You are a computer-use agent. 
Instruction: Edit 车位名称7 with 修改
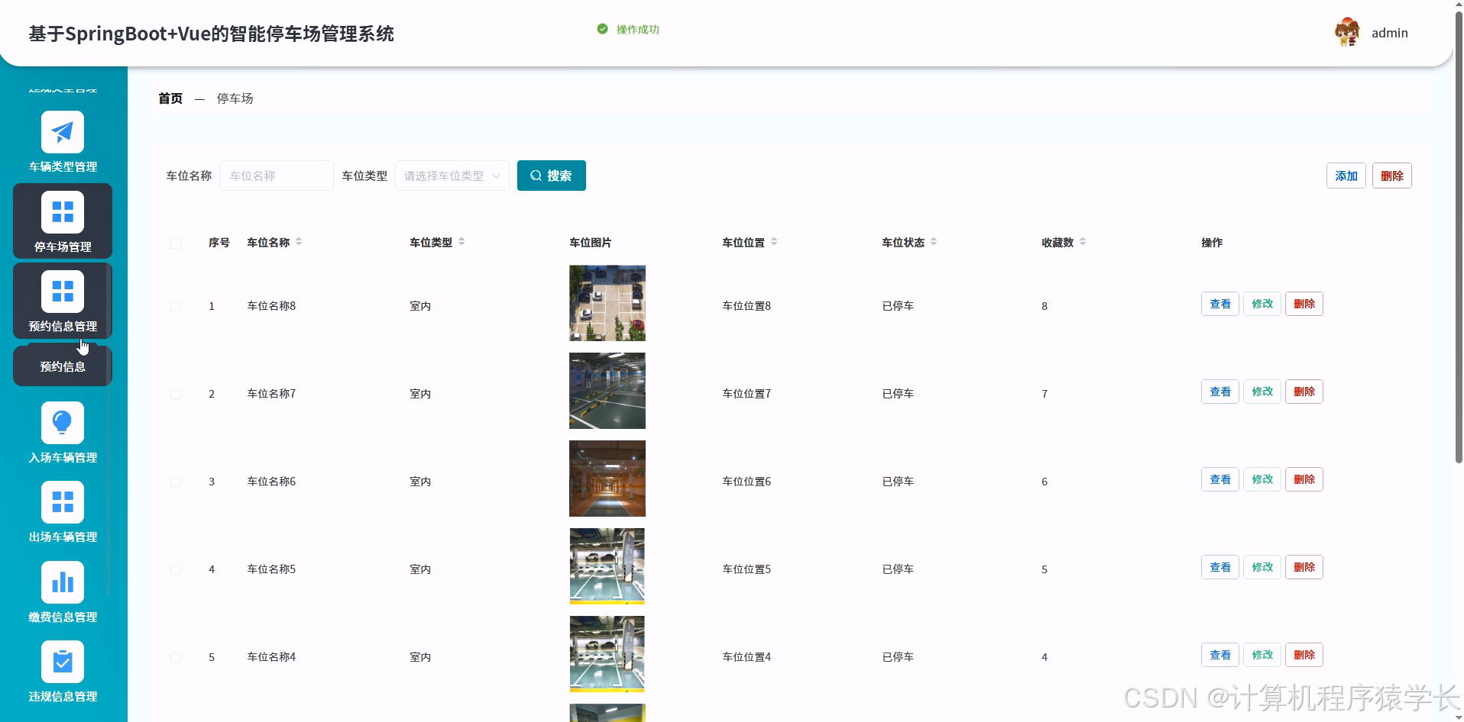coord(1262,392)
